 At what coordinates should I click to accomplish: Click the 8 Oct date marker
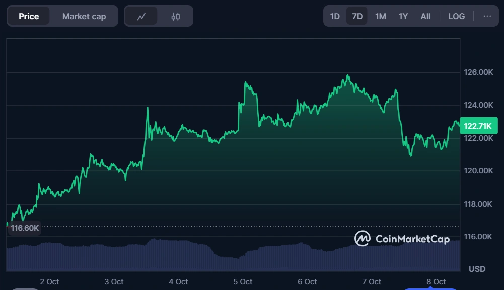point(436,282)
